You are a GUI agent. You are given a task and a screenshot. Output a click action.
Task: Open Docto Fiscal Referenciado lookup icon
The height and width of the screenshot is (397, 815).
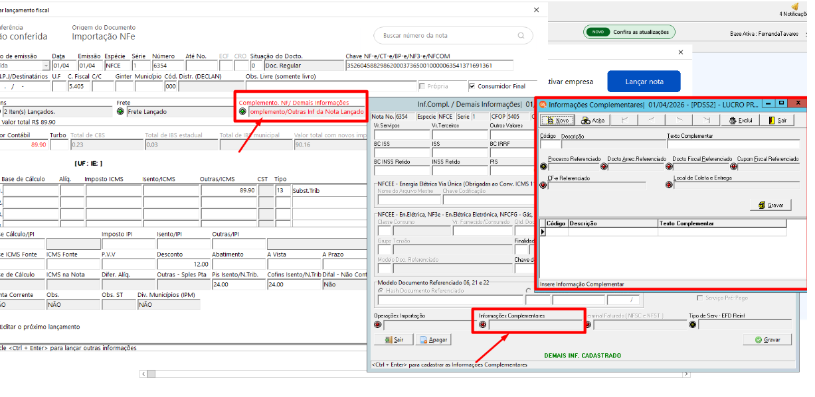[x=668, y=166]
